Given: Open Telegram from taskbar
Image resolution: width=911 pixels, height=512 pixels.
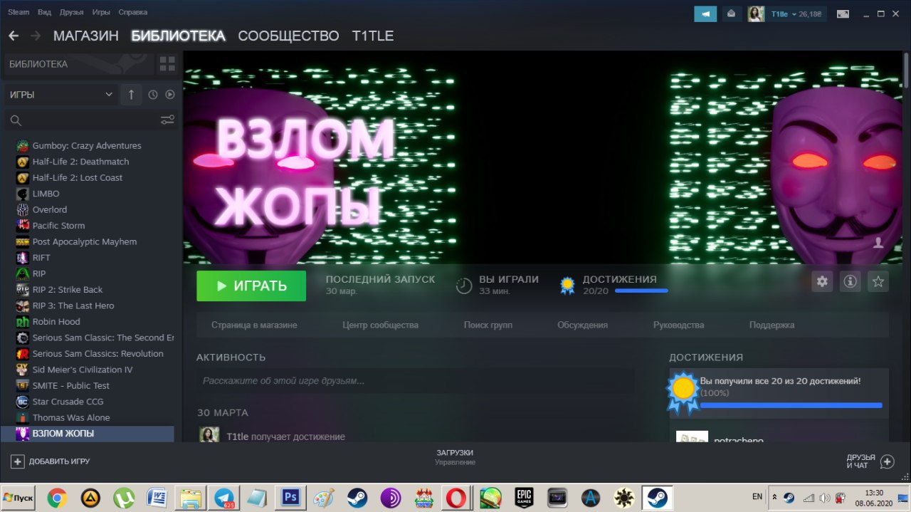Looking at the screenshot, I should (224, 497).
